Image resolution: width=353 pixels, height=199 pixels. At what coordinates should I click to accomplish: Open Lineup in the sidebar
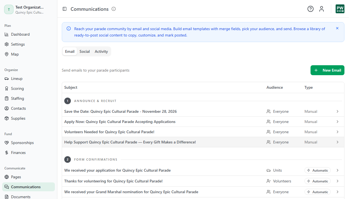[28, 78]
